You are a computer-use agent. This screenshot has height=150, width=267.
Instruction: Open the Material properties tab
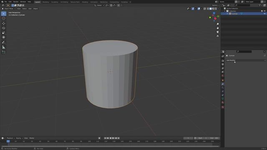(223, 102)
